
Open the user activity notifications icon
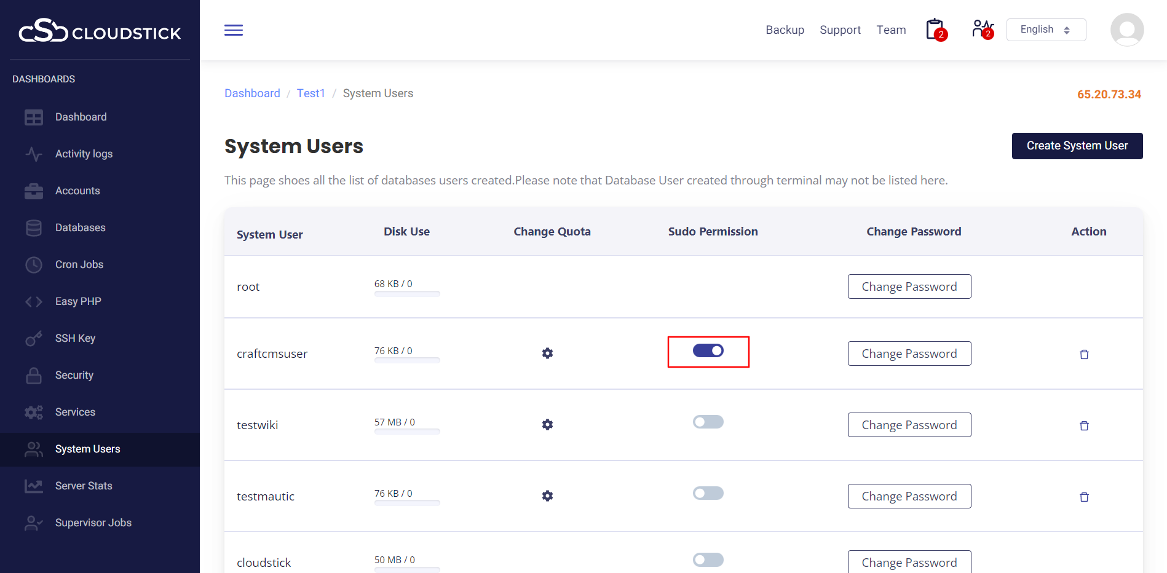coord(982,30)
